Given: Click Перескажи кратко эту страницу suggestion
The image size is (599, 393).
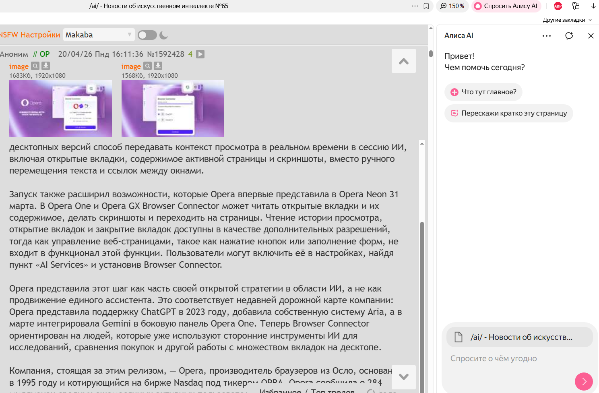Looking at the screenshot, I should pos(509,113).
